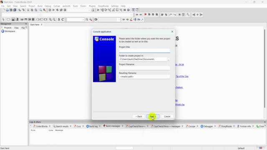Viewport: 267px width, 150px height.
Task: Click the Find magnifier icon
Action: [40, 10]
